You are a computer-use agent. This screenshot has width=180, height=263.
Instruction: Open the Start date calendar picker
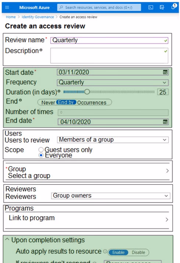pyautogui.click(x=165, y=72)
